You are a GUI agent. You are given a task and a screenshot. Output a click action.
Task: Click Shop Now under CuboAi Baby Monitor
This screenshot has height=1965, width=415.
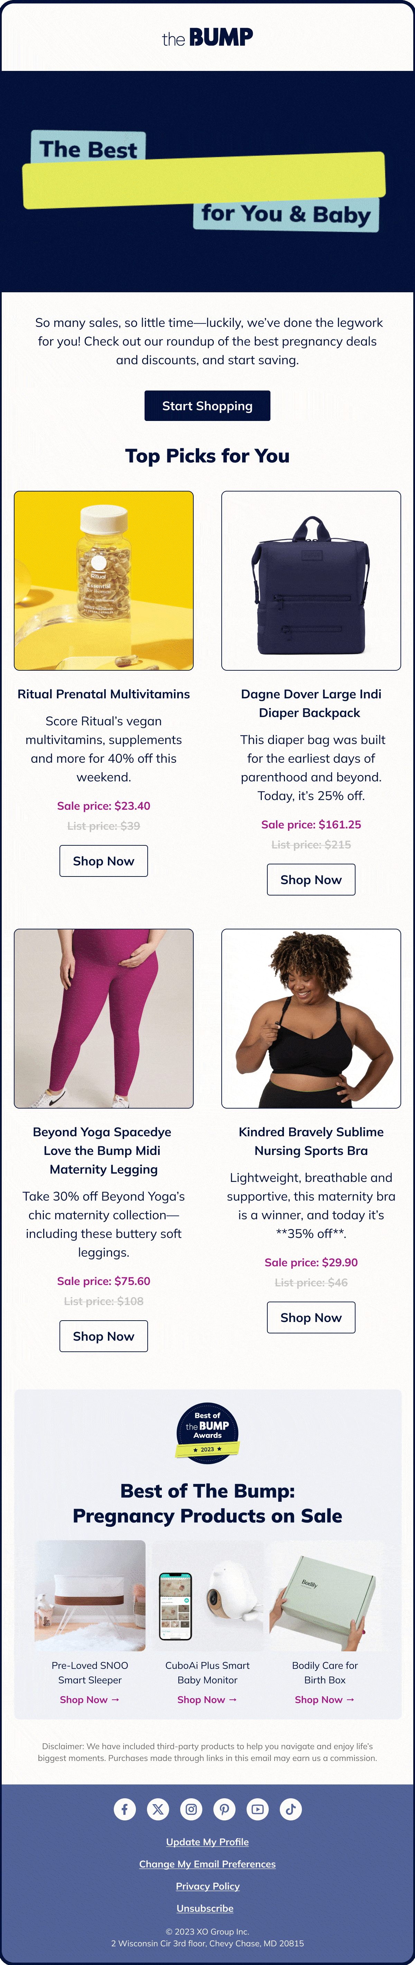207,1700
